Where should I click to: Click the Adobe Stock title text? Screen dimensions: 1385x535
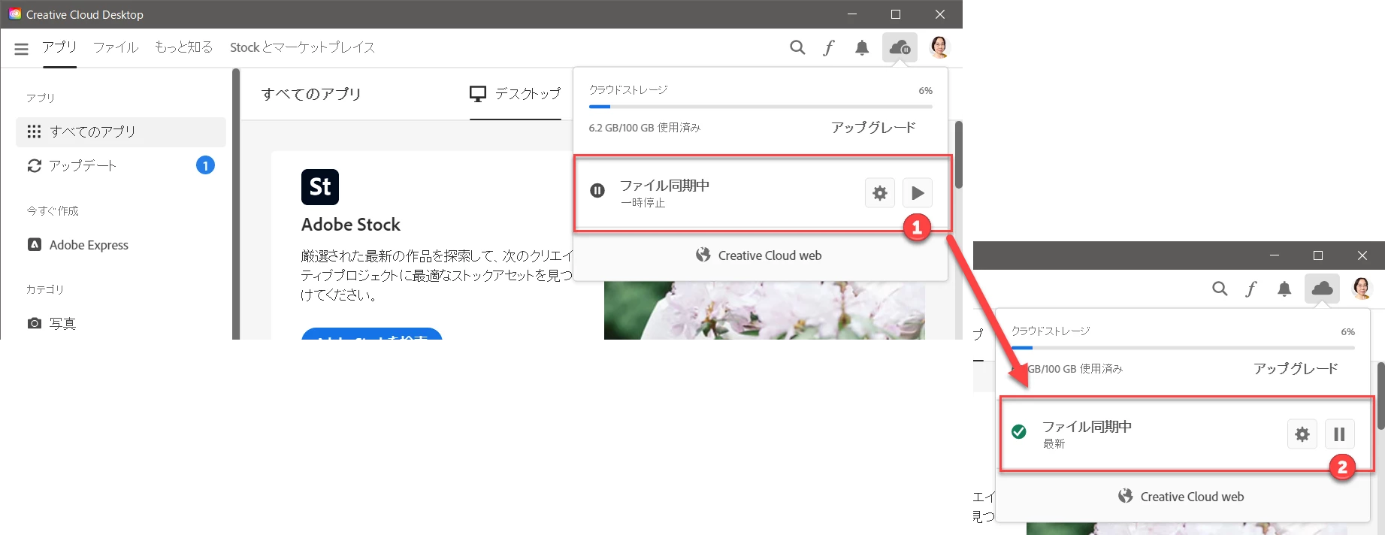351,225
